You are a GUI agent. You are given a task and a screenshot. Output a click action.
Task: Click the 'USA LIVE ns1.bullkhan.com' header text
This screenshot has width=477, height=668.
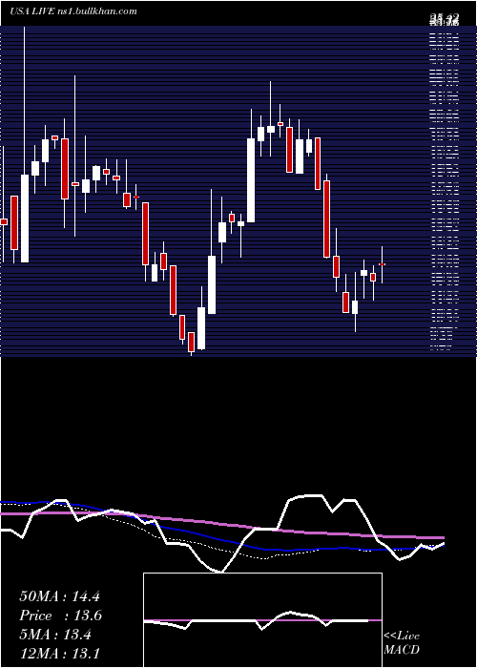(x=73, y=11)
